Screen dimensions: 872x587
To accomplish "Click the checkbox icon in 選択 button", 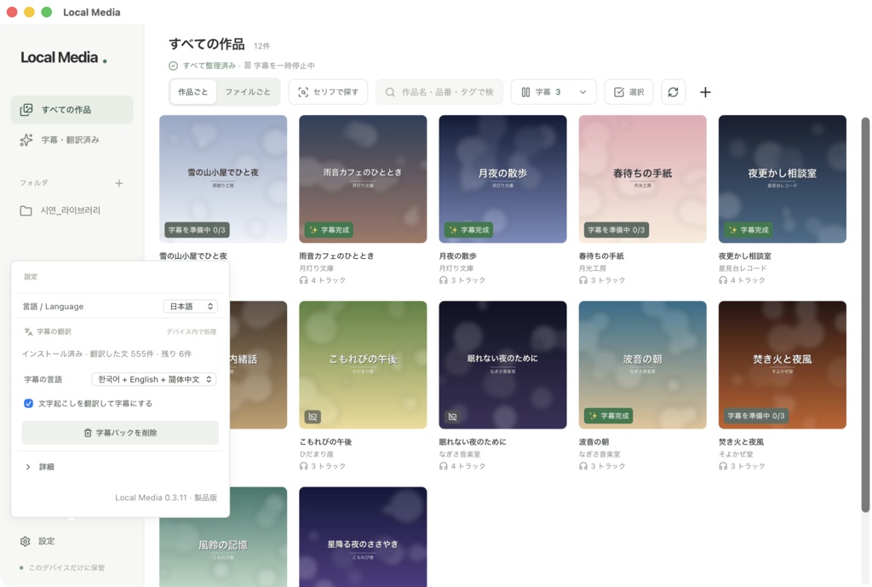I will point(619,92).
